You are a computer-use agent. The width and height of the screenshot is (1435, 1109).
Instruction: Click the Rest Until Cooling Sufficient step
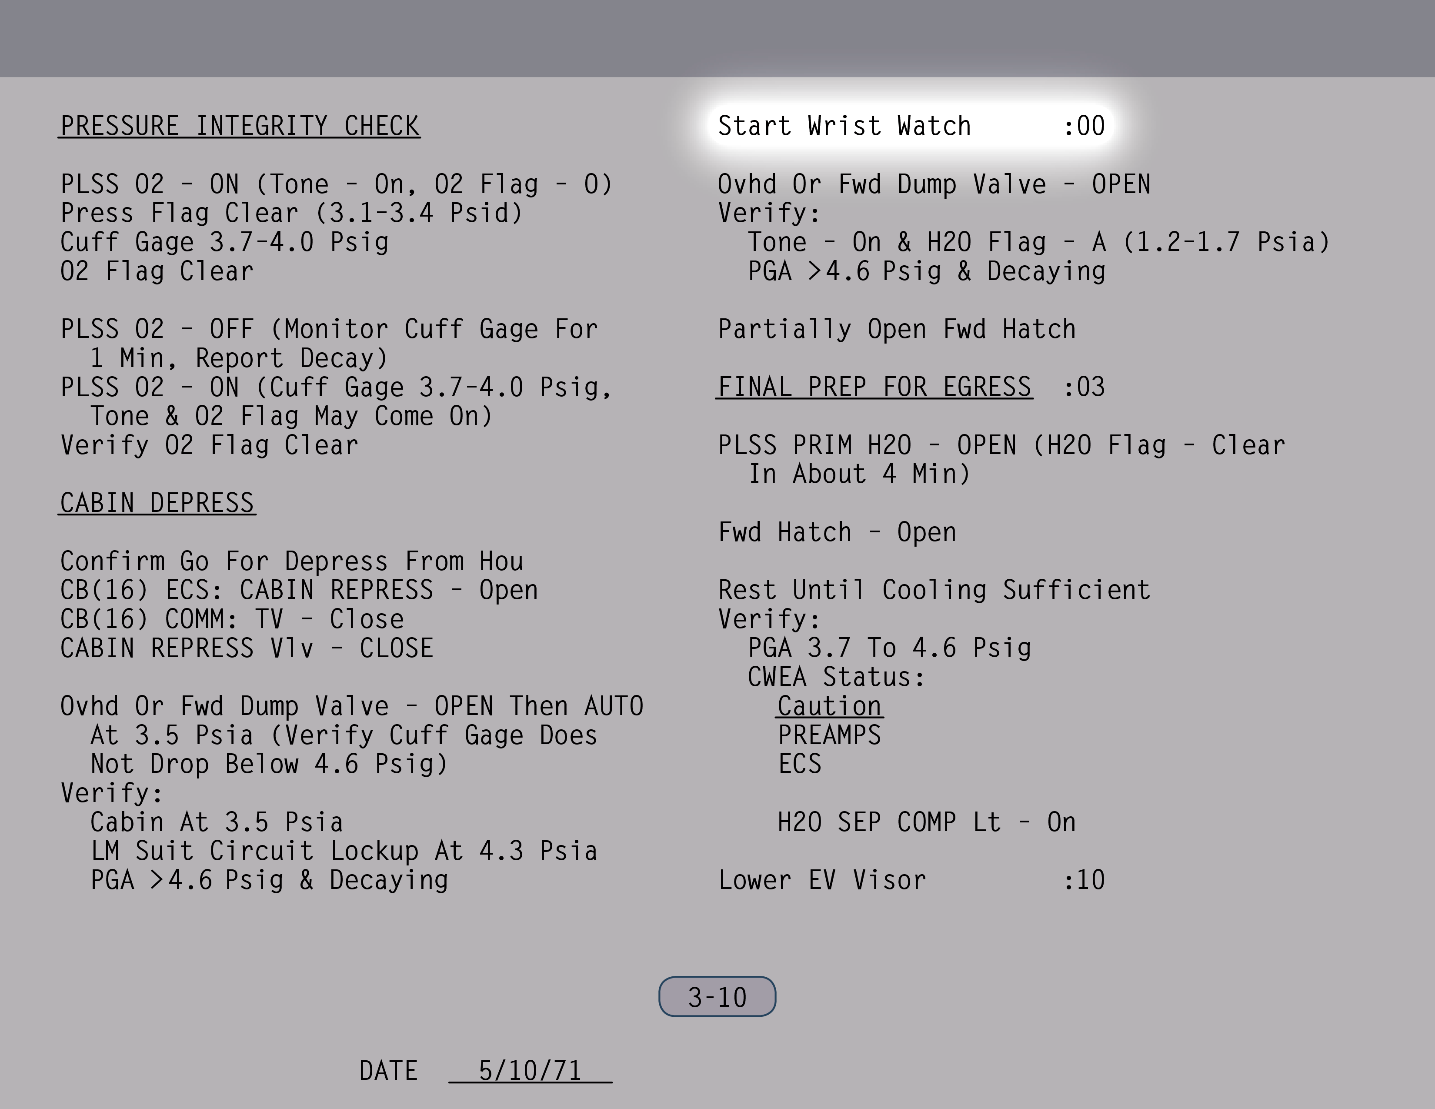[x=934, y=589]
